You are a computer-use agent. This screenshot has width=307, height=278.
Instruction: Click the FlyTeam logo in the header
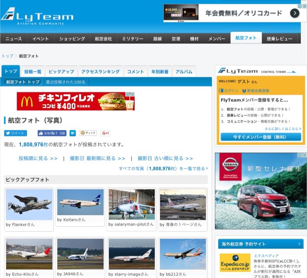[37, 16]
